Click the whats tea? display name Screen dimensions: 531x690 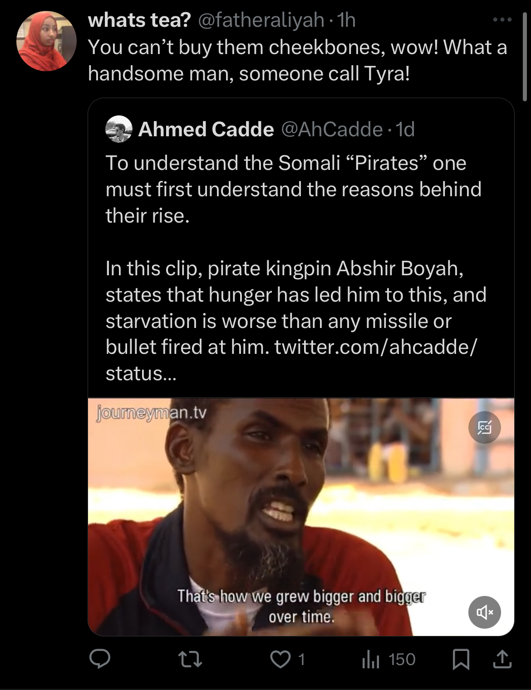coord(139,20)
